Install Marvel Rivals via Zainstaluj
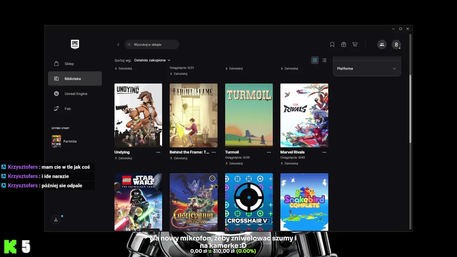 [x=290, y=163]
